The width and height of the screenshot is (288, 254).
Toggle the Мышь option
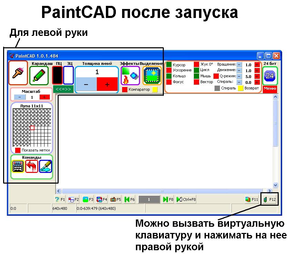(196, 76)
